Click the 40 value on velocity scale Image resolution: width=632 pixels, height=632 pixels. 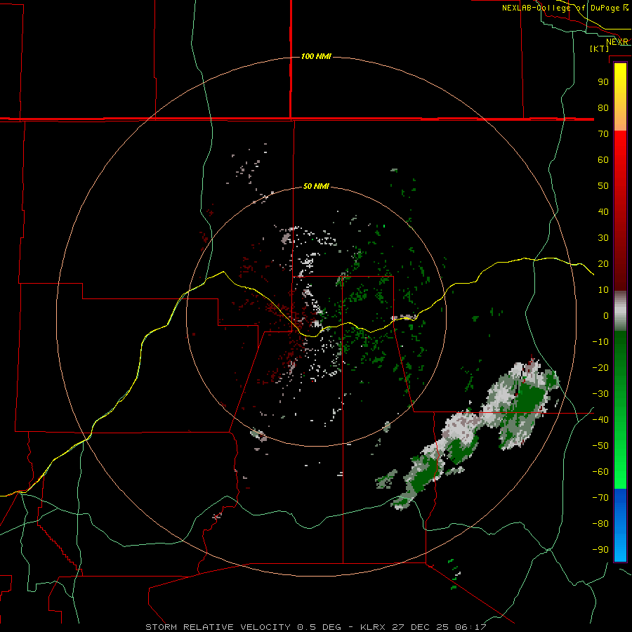coord(603,212)
